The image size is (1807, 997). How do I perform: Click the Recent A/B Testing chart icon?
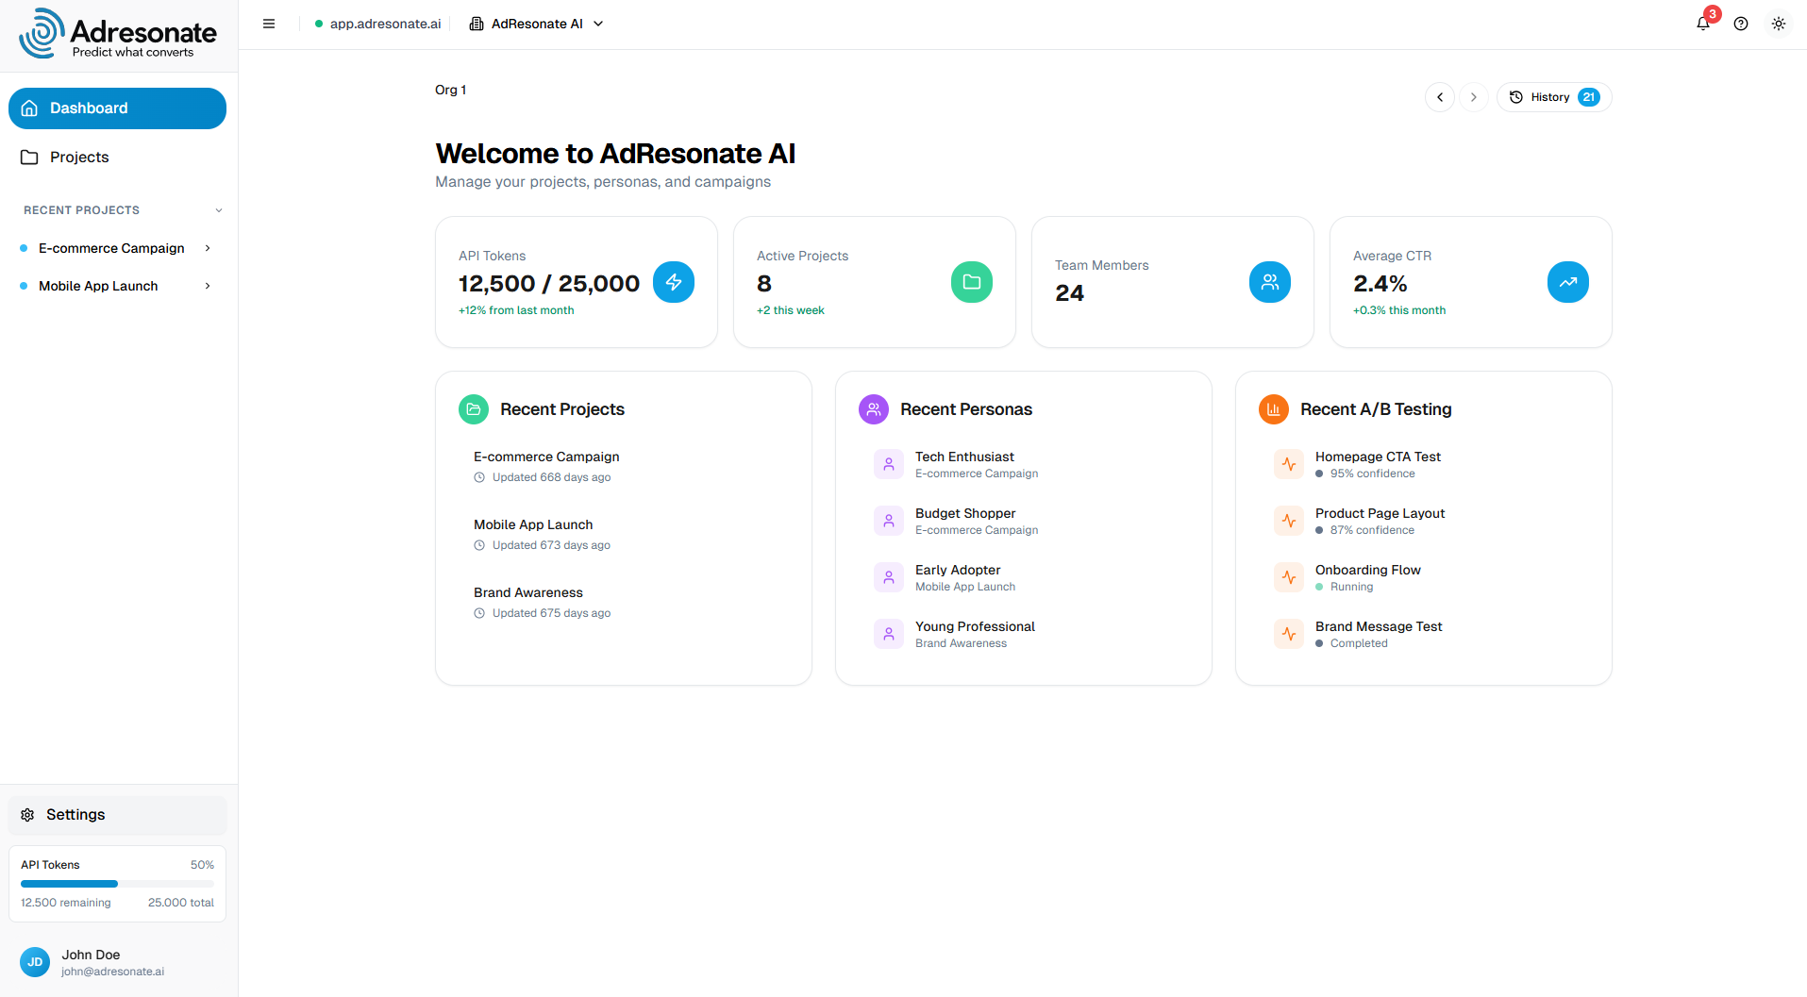(x=1273, y=408)
